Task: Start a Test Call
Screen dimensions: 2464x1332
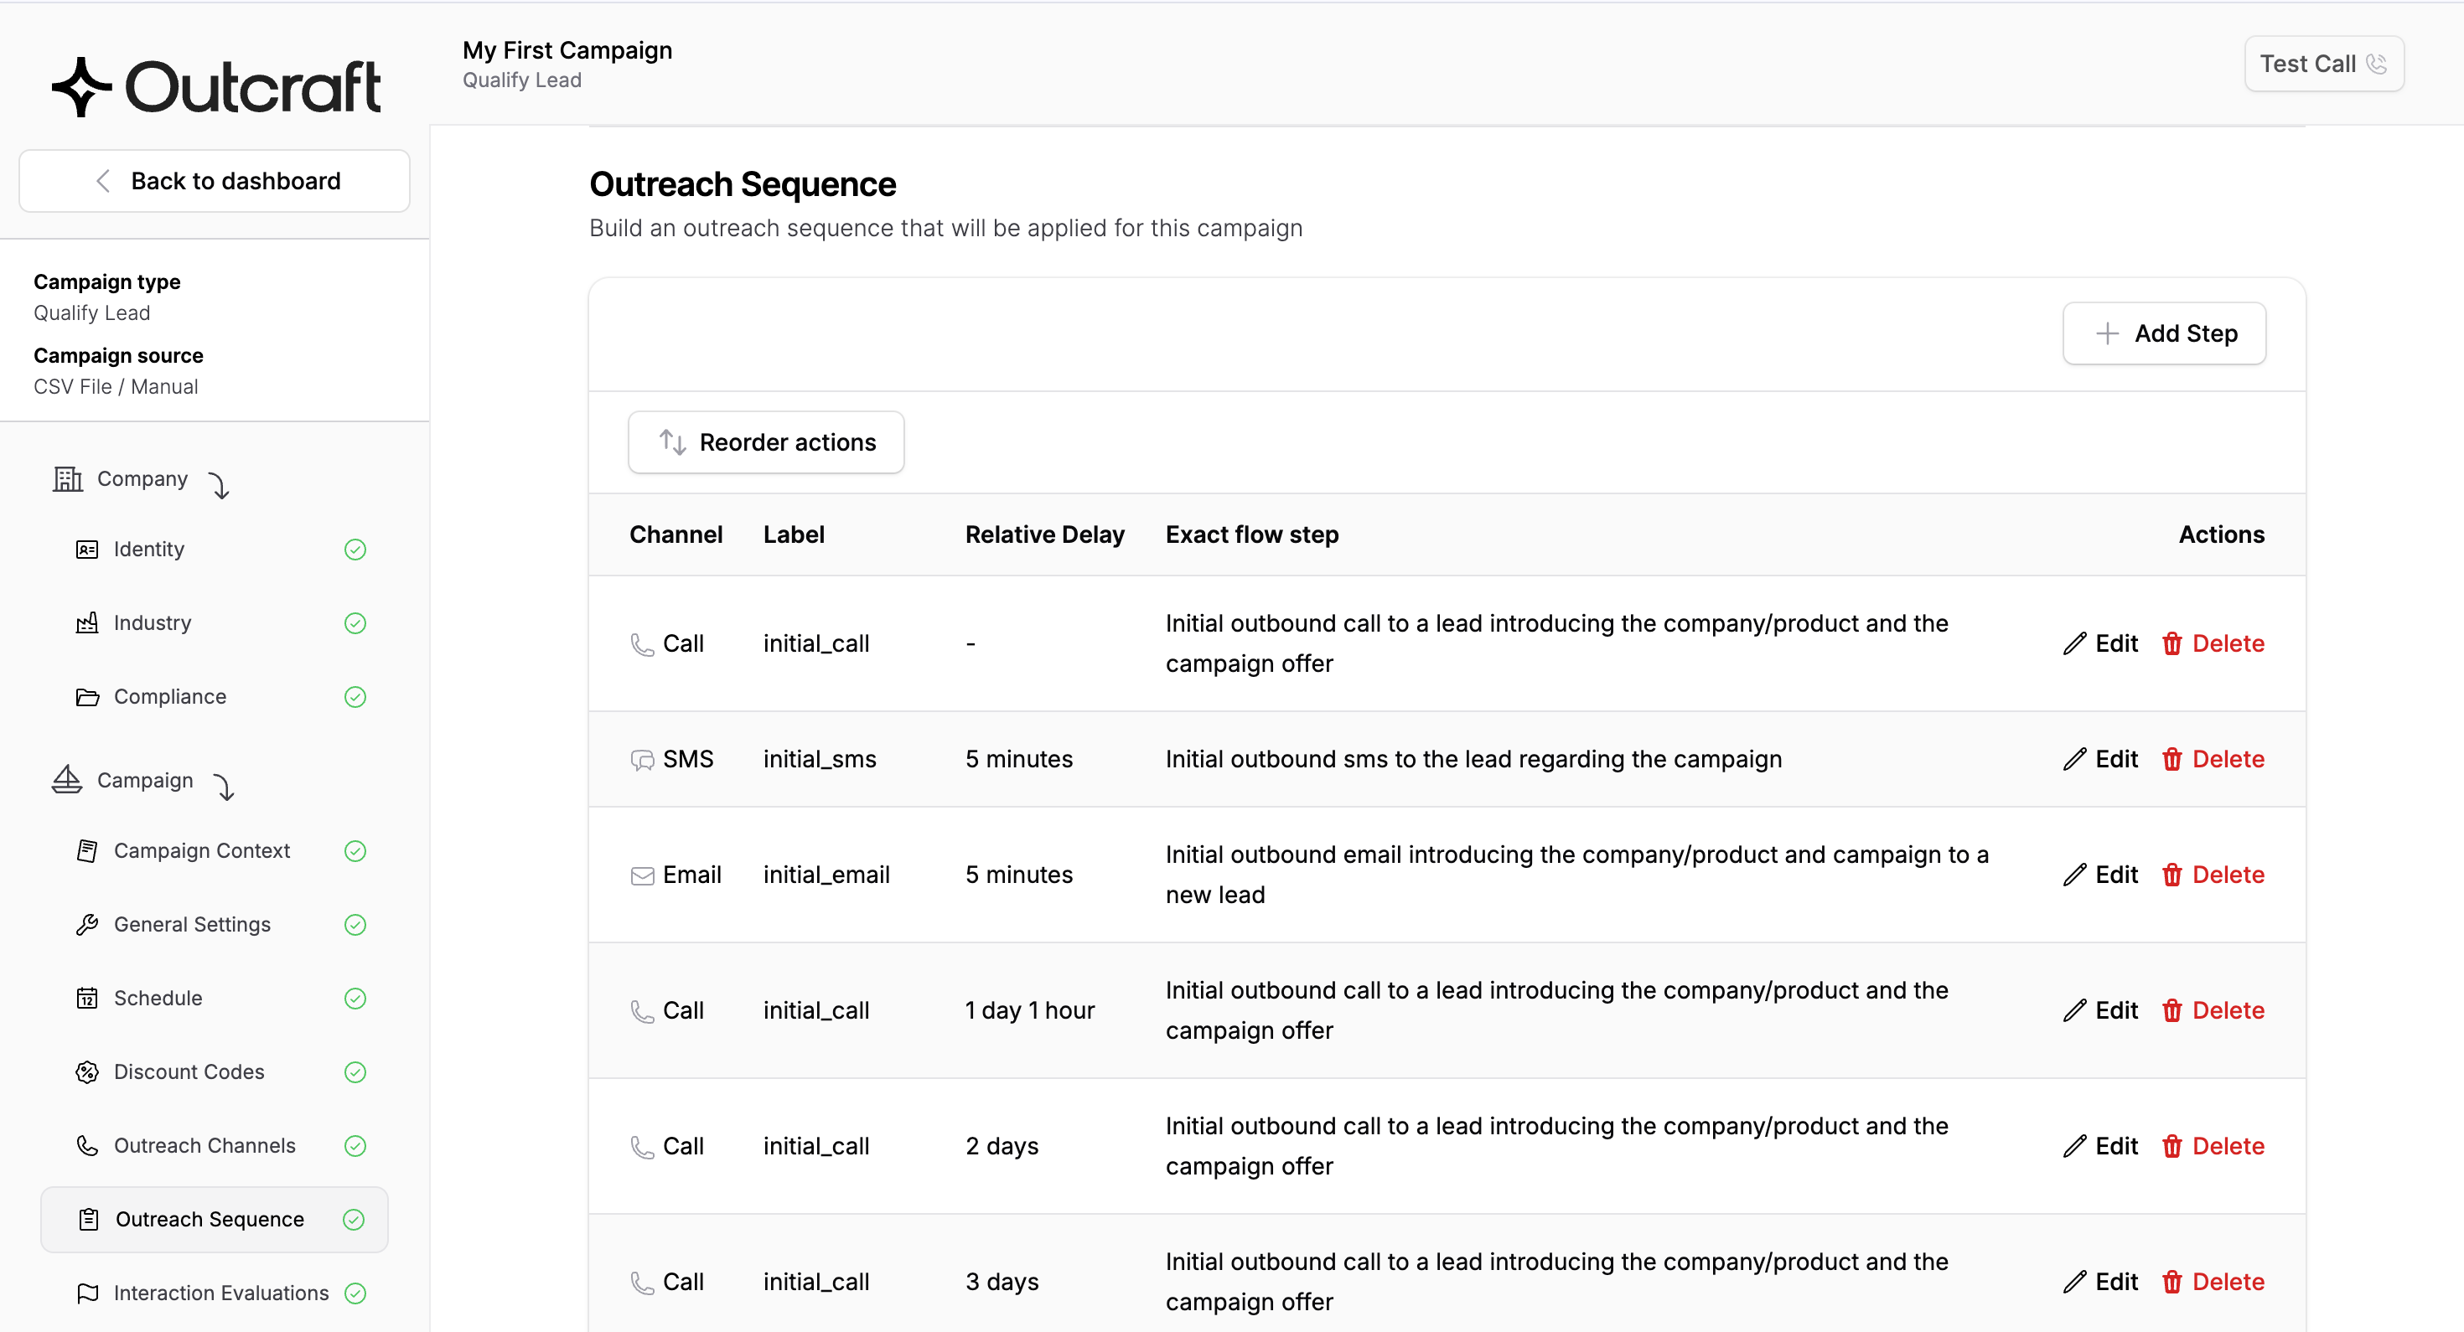Action: (x=2323, y=64)
